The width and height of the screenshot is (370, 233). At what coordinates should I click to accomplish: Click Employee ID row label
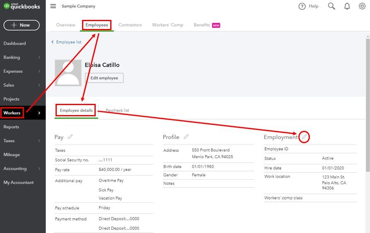tap(276, 149)
